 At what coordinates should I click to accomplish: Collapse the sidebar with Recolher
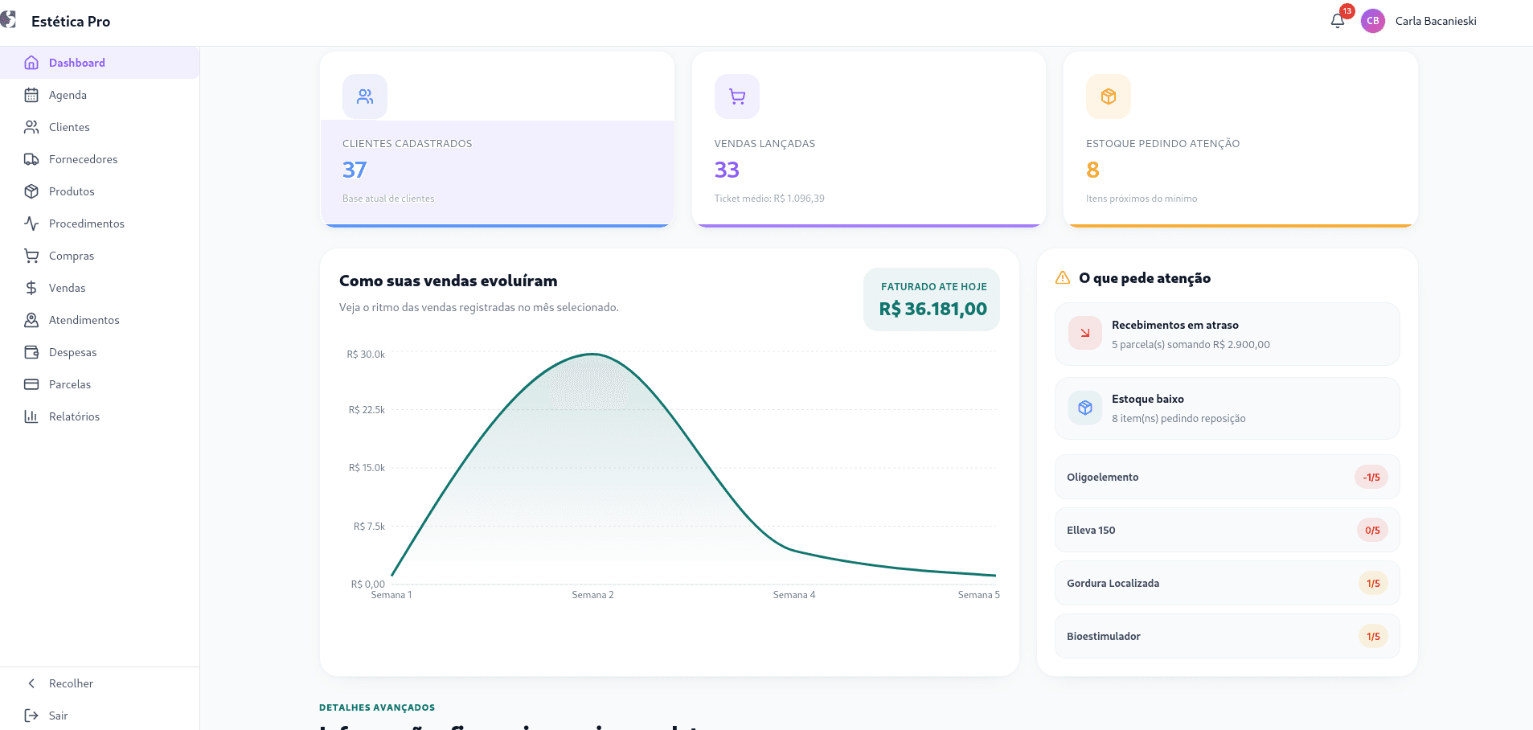100,683
